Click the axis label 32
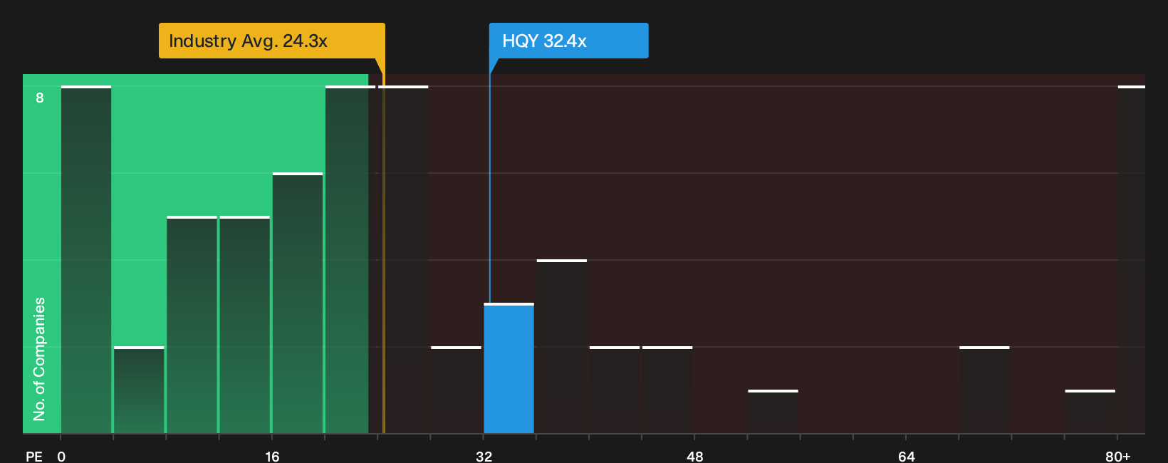Image resolution: width=1168 pixels, height=463 pixels. click(x=484, y=456)
